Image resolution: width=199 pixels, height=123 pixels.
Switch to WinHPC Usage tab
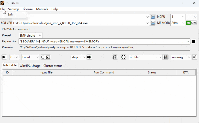pyautogui.click(x=30, y=66)
